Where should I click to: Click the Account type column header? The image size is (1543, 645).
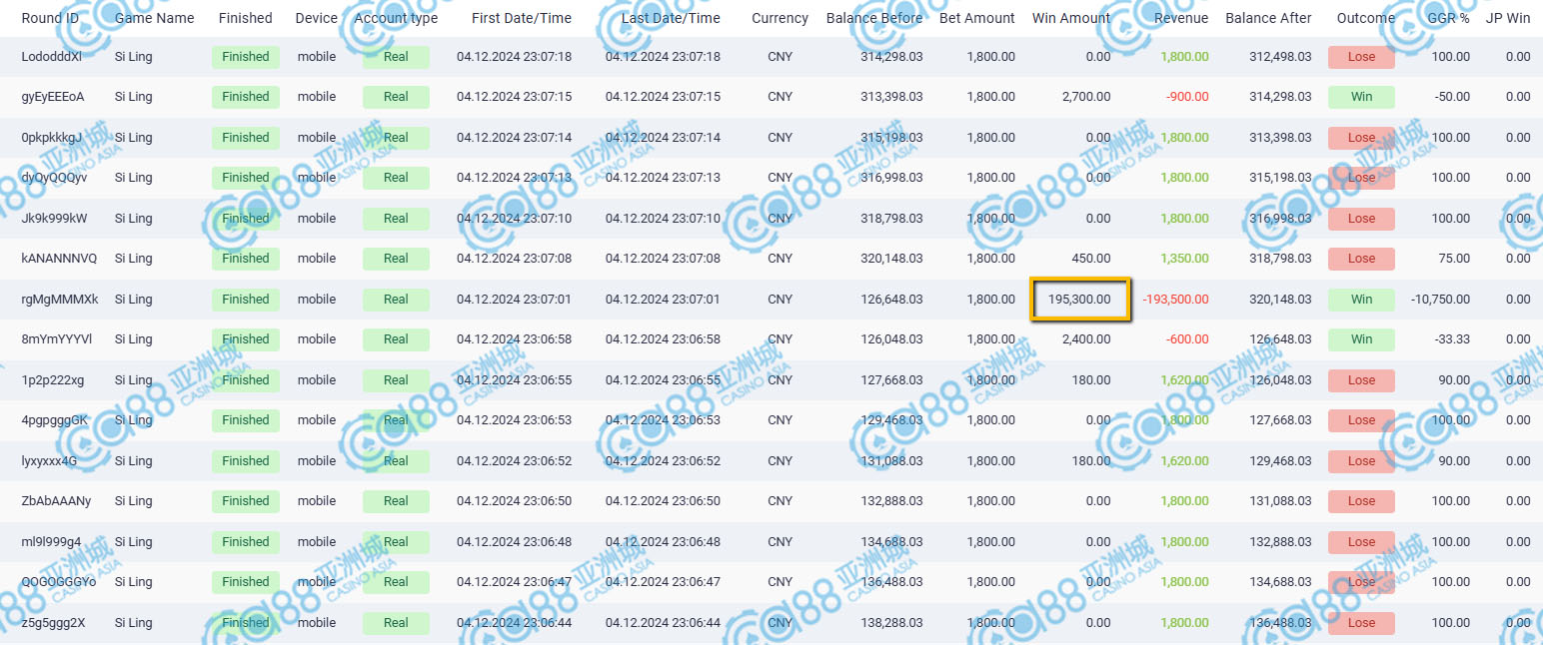(396, 18)
